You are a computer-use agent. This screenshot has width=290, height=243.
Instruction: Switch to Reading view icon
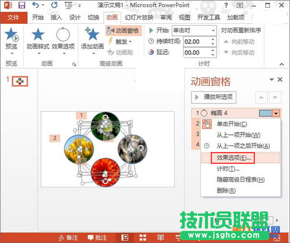pyautogui.click(x=160, y=238)
